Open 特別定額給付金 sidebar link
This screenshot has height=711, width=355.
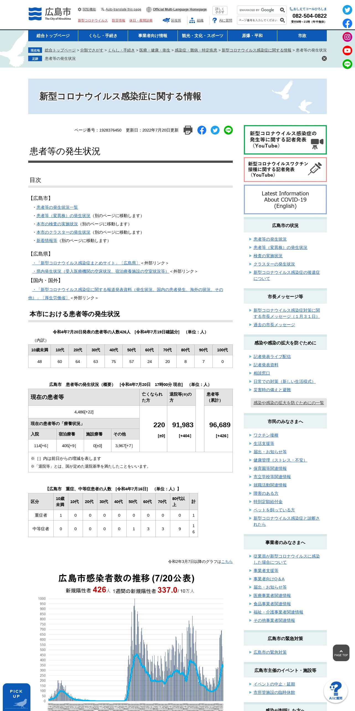268,502
